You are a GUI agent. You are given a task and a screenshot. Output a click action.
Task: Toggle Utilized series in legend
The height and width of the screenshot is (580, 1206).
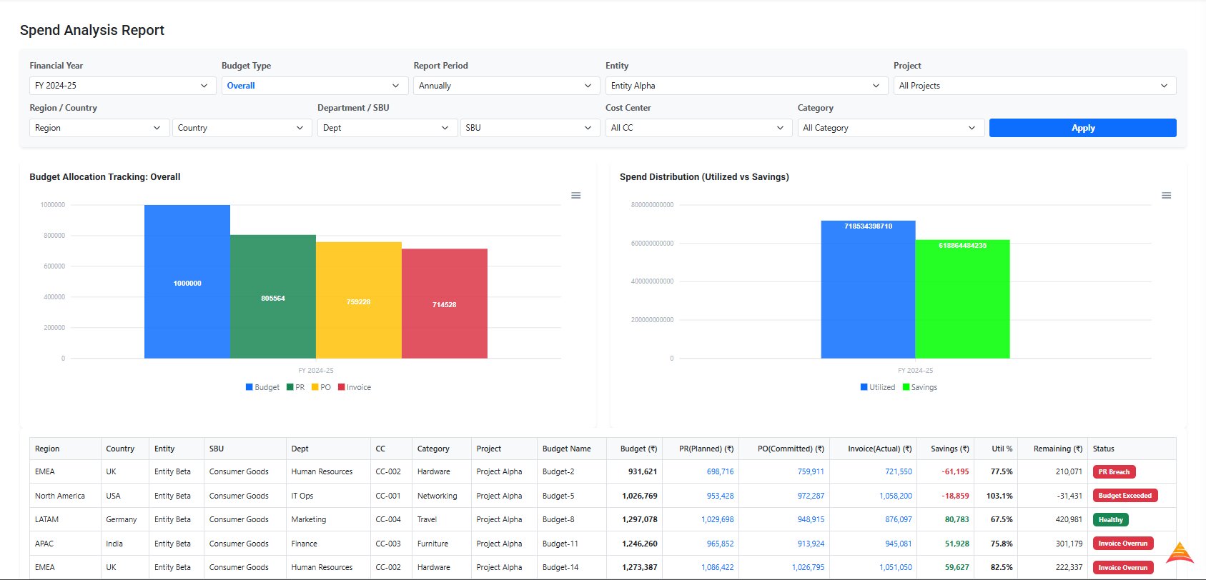tap(878, 387)
